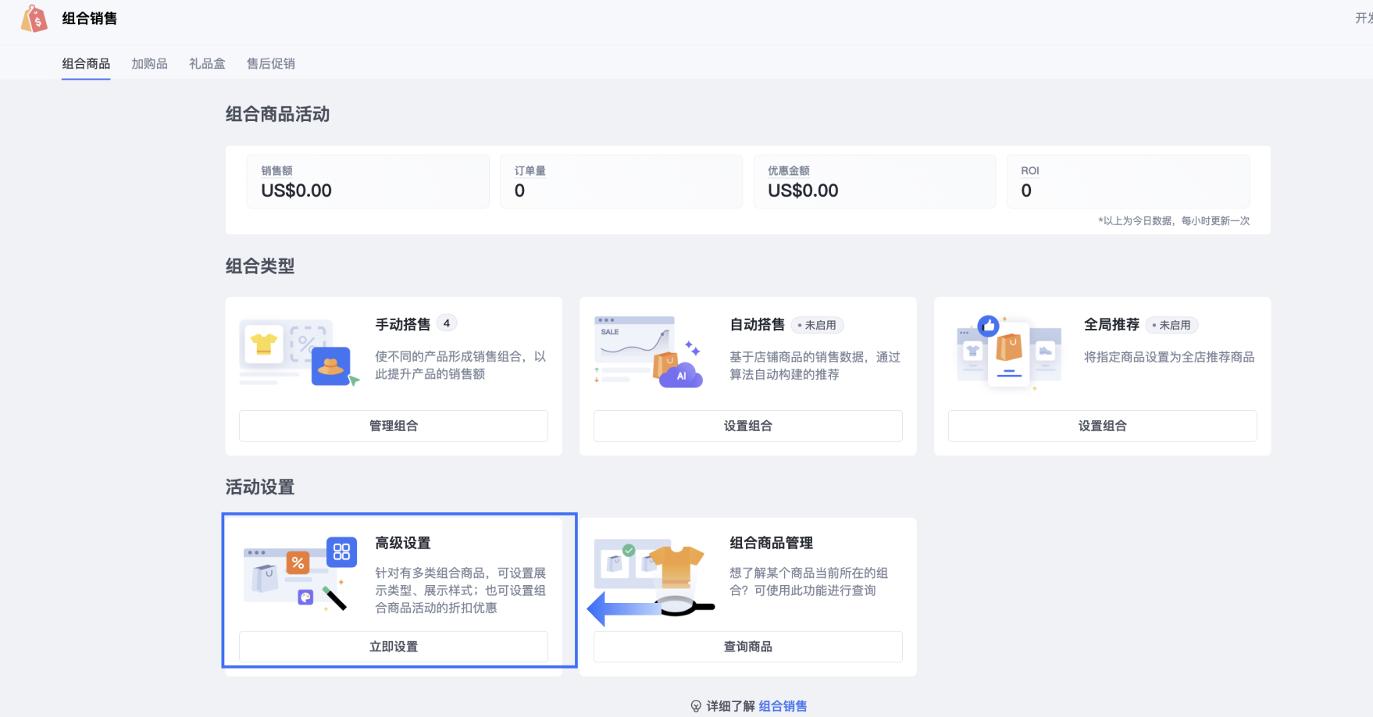The image size is (1373, 717).
Task: Click the 活动设置 heading
Action: (260, 487)
